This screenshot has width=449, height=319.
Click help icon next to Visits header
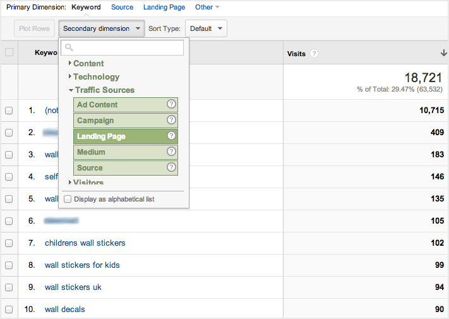click(314, 54)
